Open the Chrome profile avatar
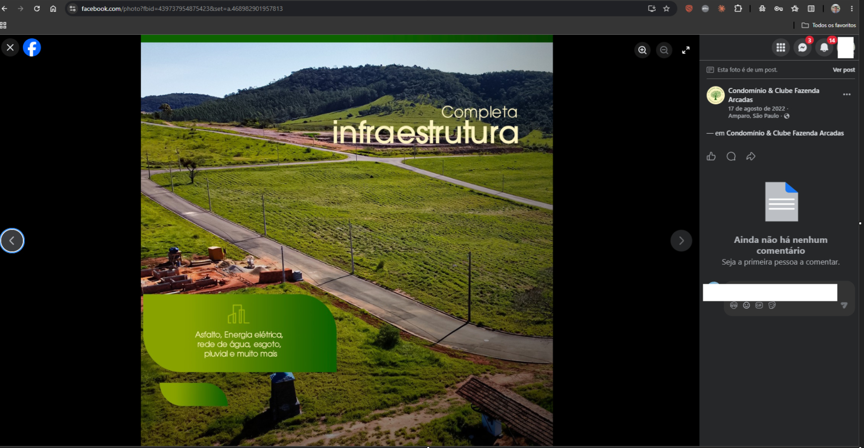The image size is (864, 448). pyautogui.click(x=836, y=8)
